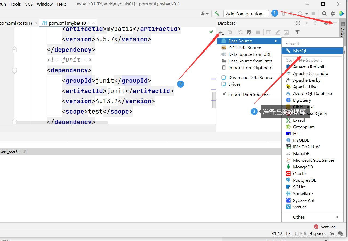
Task: Click the Duplicate data source icon
Action: pyautogui.click(x=230, y=32)
